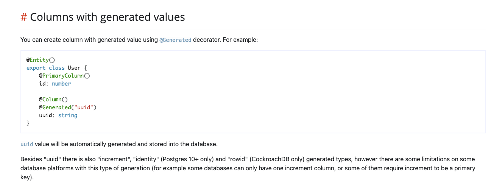This screenshot has width=491, height=188.
Task: Click the "number" type annotation
Action: click(61, 84)
